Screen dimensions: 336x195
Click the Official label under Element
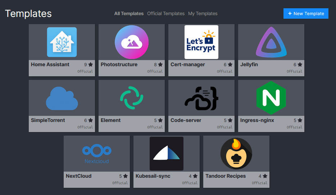point(155,127)
